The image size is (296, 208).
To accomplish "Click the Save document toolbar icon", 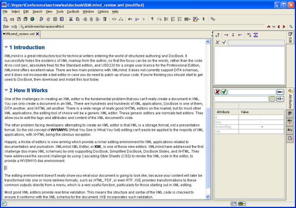I will [x=19, y=19].
